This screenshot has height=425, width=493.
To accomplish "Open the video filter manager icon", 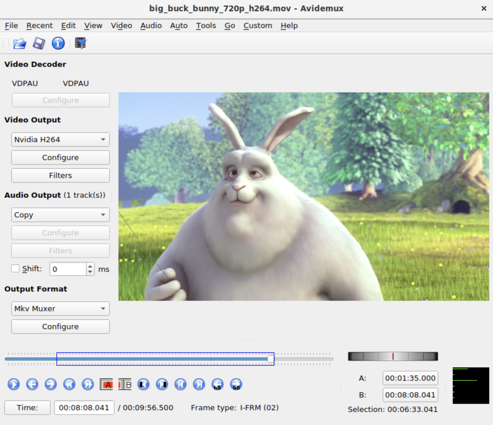I will (x=81, y=43).
